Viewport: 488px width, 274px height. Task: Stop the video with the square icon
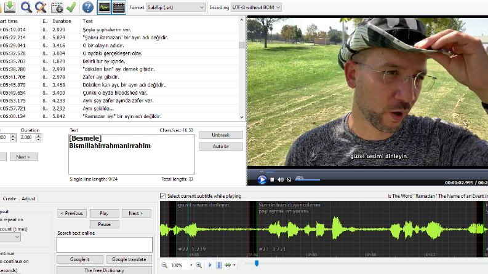(272, 179)
